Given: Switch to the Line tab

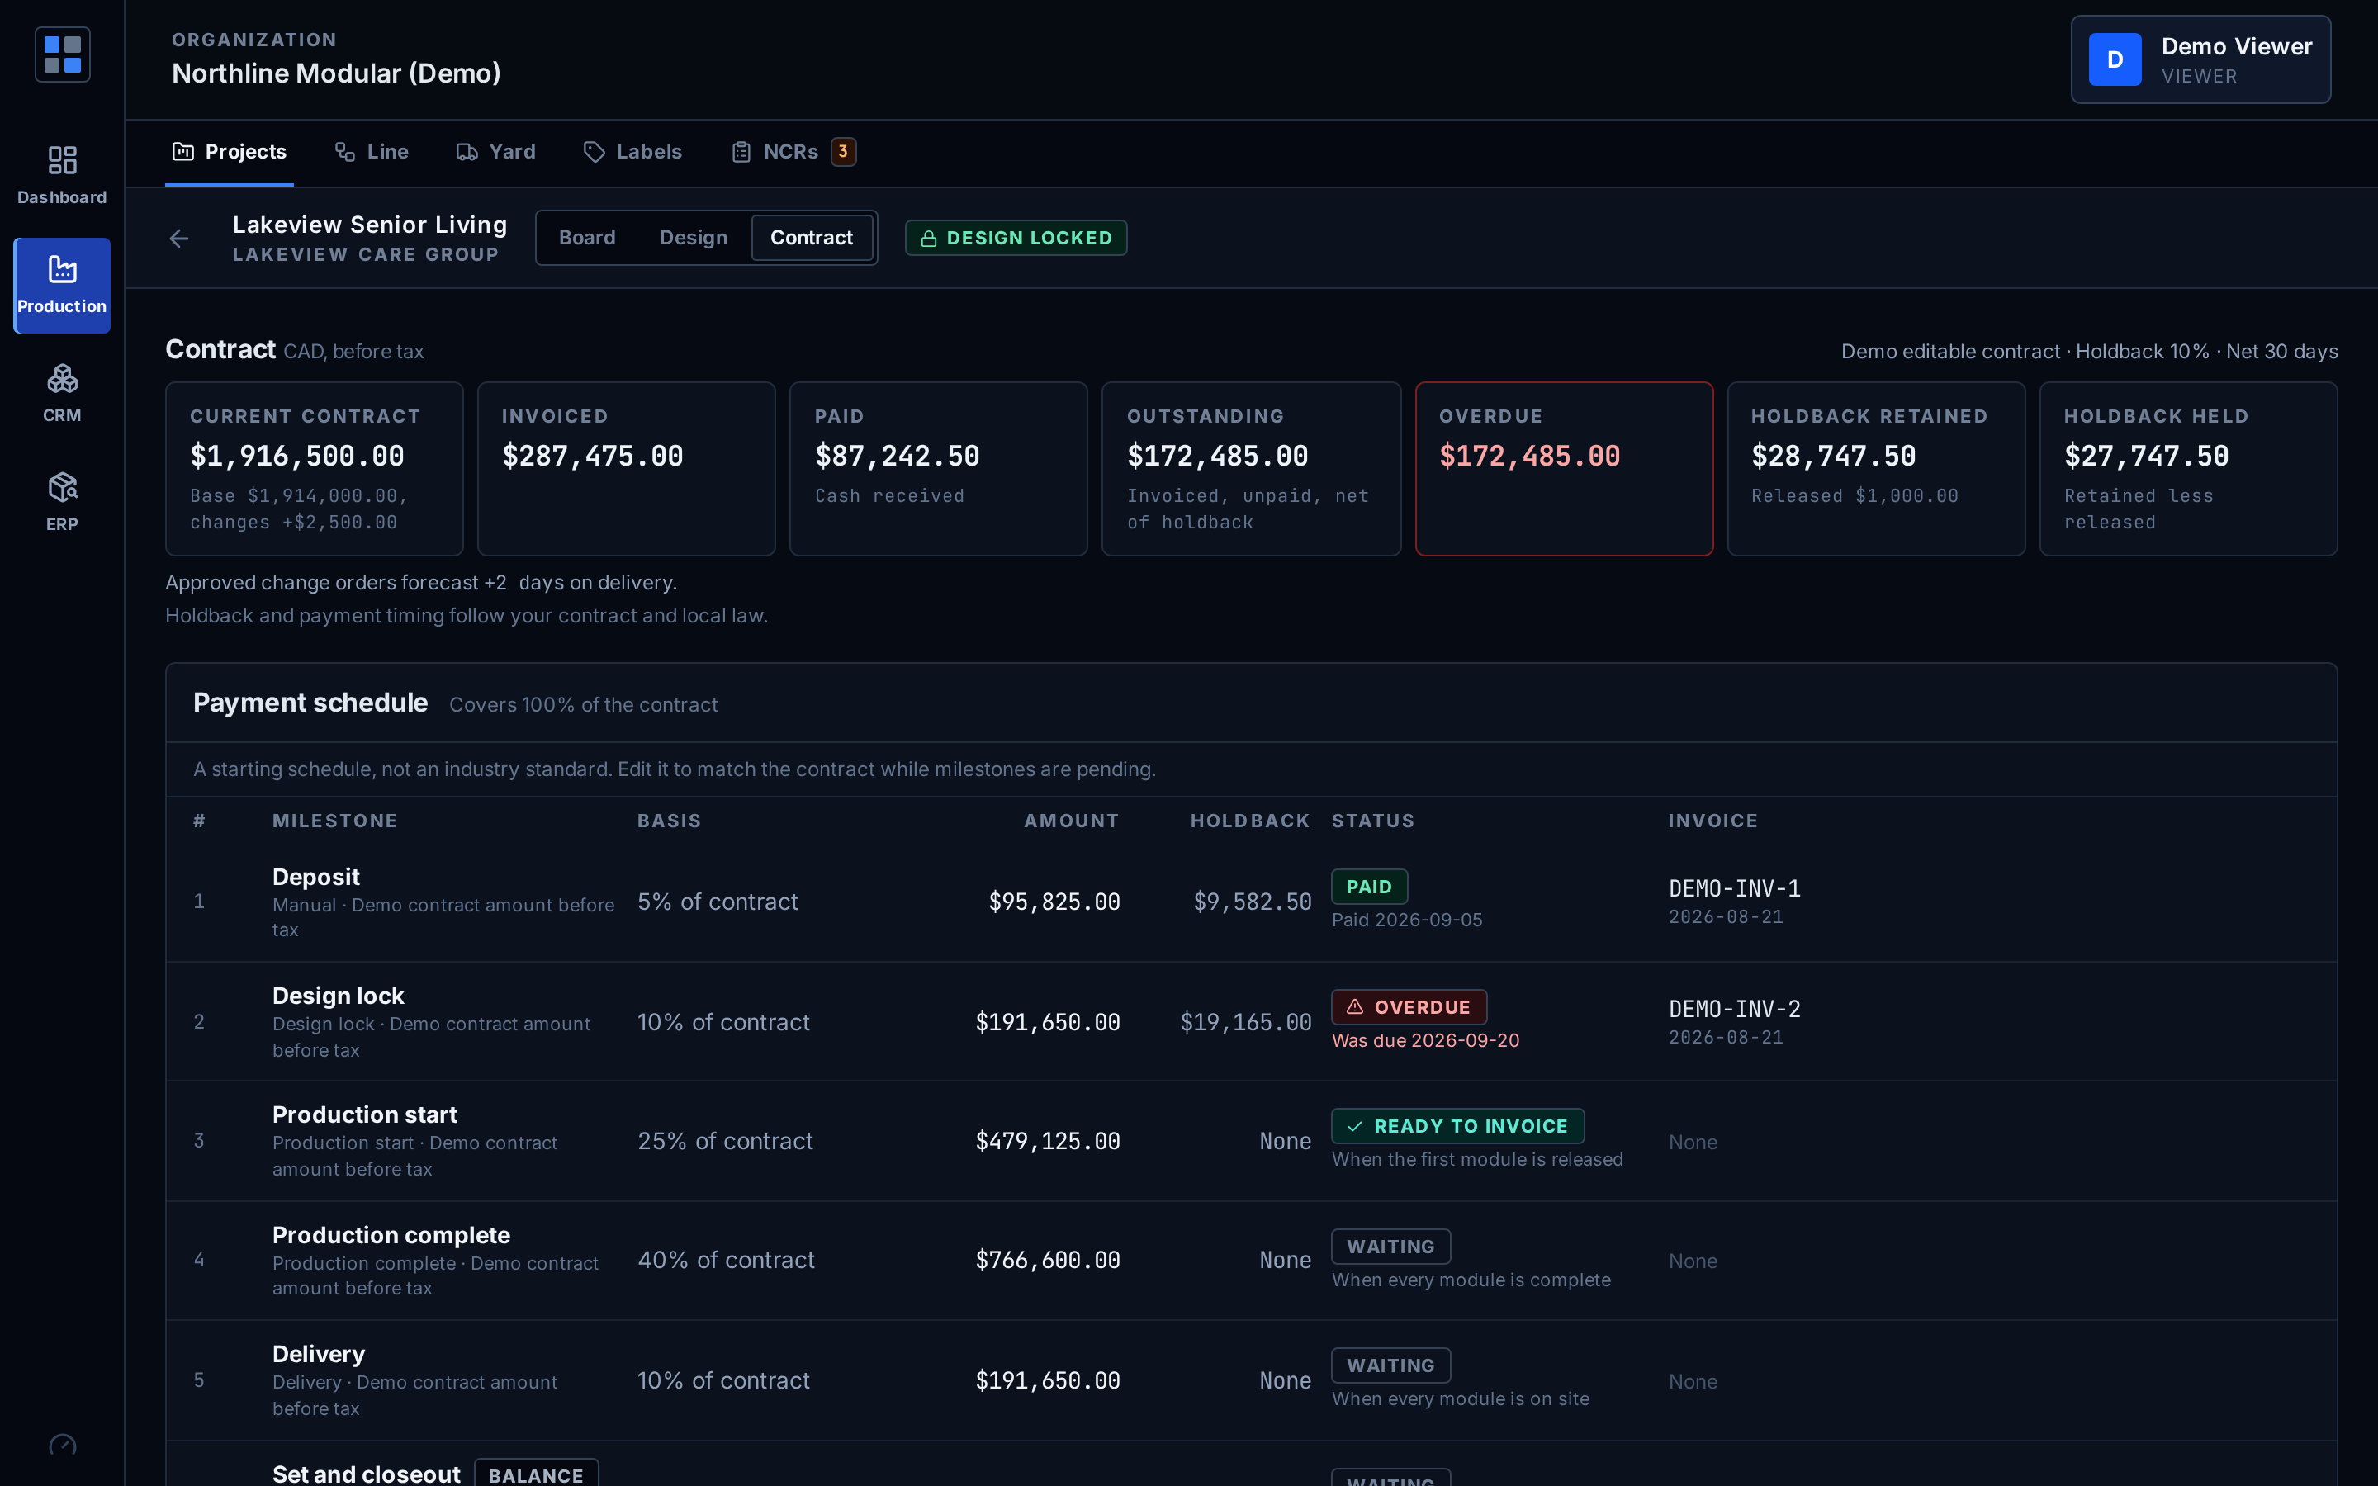Looking at the screenshot, I should pos(372,153).
